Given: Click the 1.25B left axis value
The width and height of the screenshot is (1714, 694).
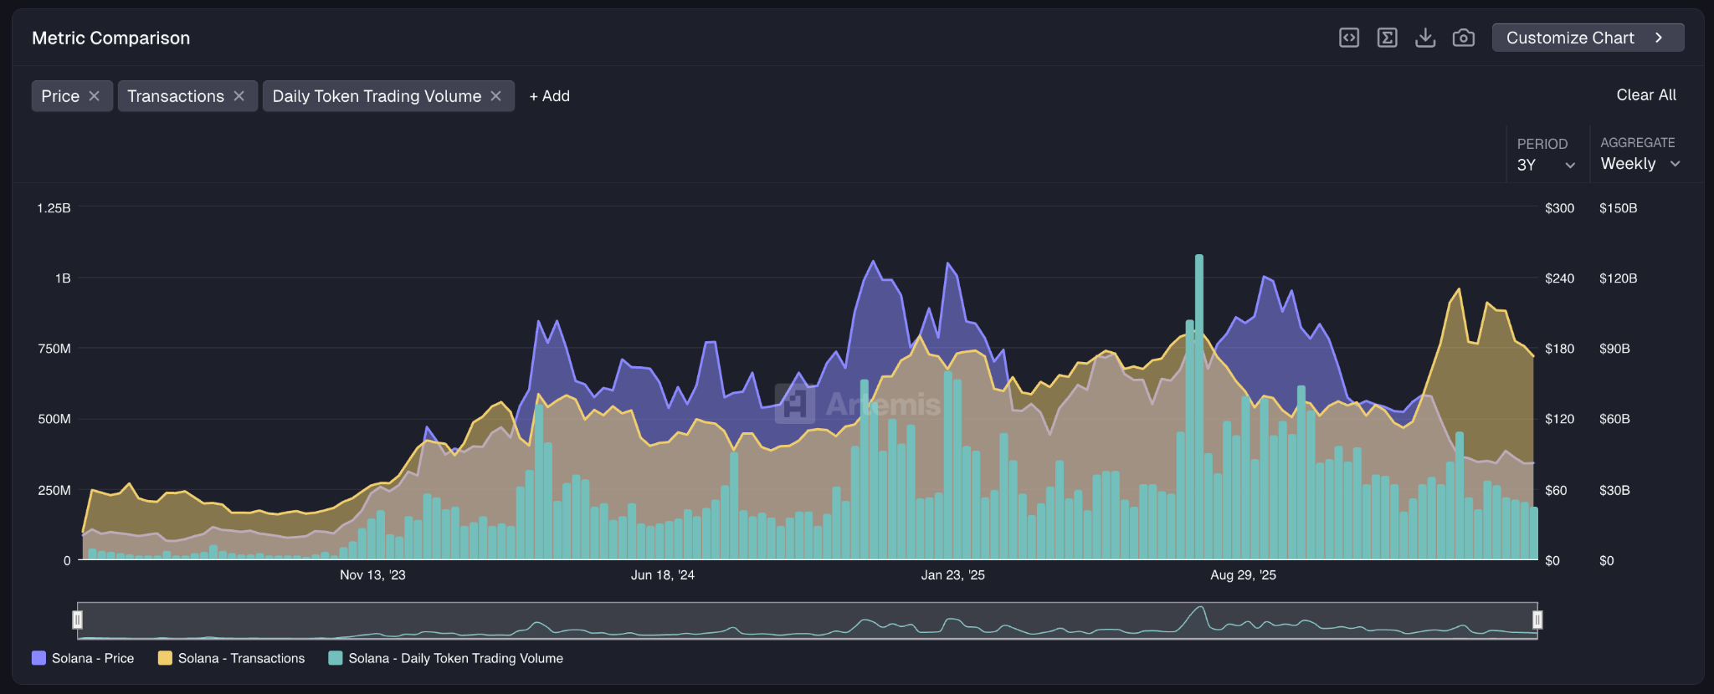Looking at the screenshot, I should pos(54,208).
